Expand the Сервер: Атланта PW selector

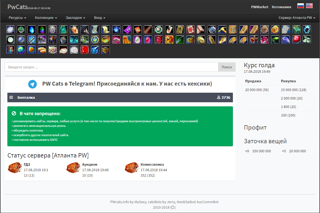(297, 18)
